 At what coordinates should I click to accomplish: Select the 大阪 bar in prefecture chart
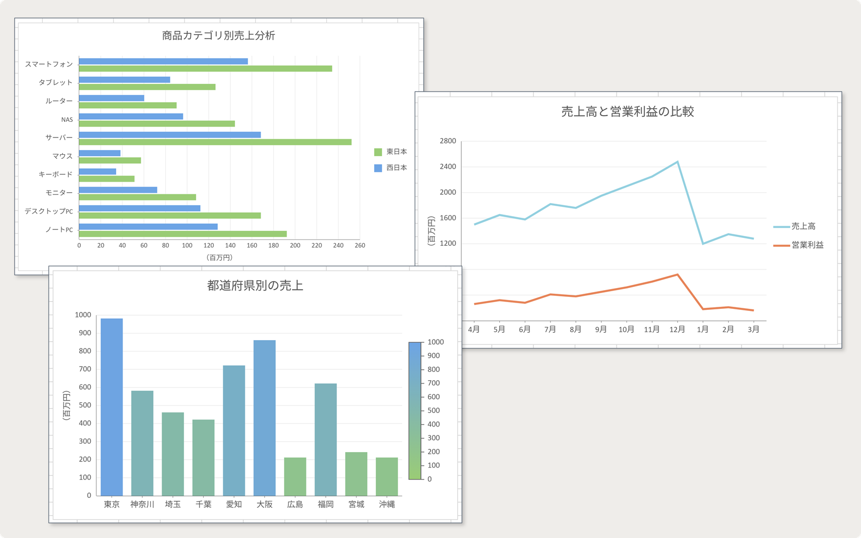click(x=265, y=418)
